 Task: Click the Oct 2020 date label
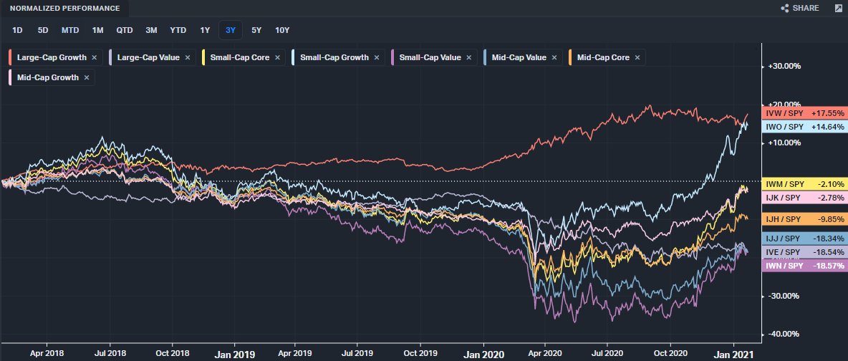pos(670,353)
